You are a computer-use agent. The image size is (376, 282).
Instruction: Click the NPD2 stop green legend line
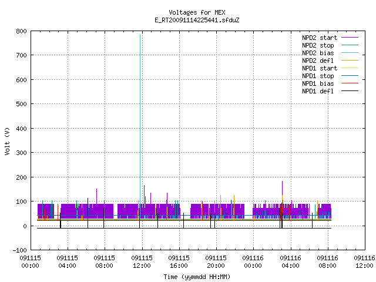350,45
